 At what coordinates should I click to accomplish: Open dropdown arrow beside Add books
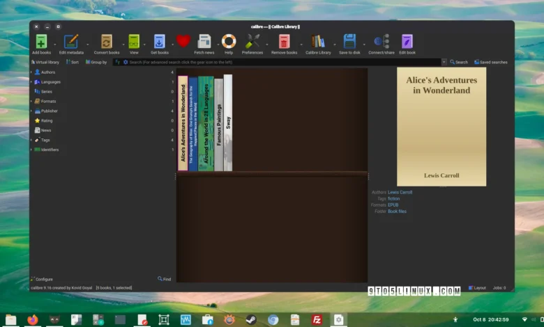click(x=55, y=45)
